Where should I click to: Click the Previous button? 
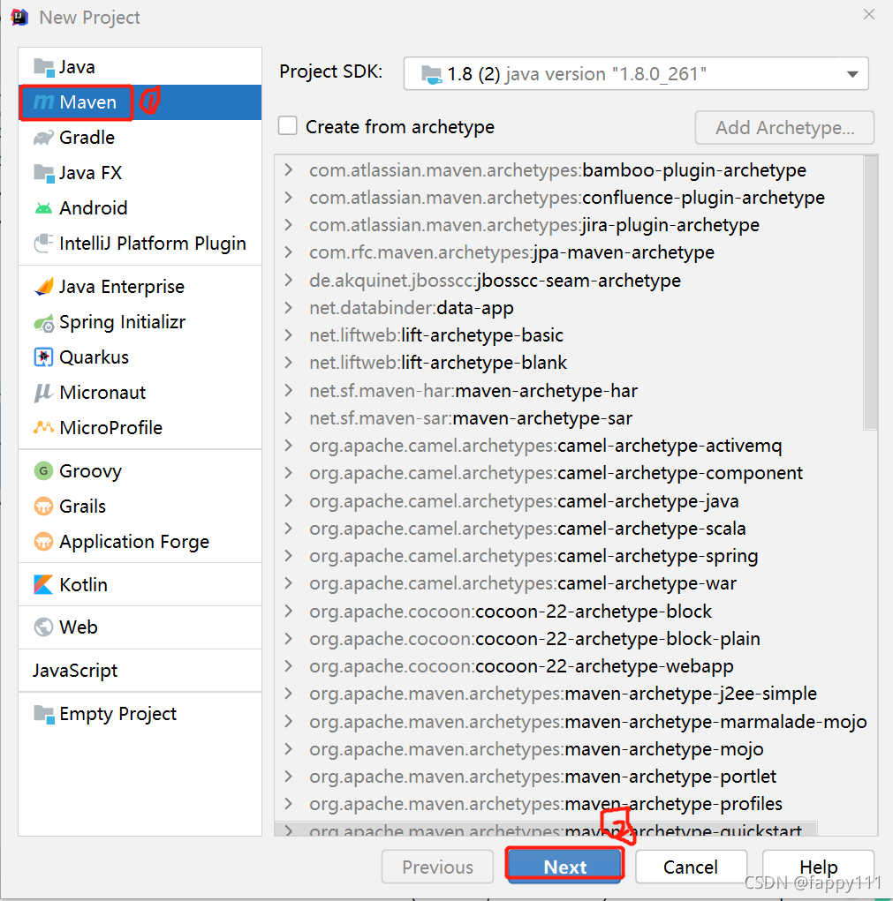(x=437, y=867)
